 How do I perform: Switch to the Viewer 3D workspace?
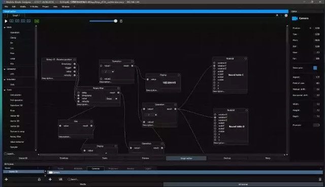tap(23, 158)
